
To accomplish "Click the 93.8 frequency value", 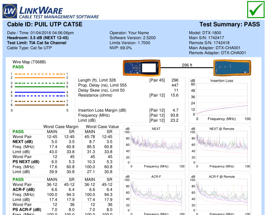I will point(174,115).
